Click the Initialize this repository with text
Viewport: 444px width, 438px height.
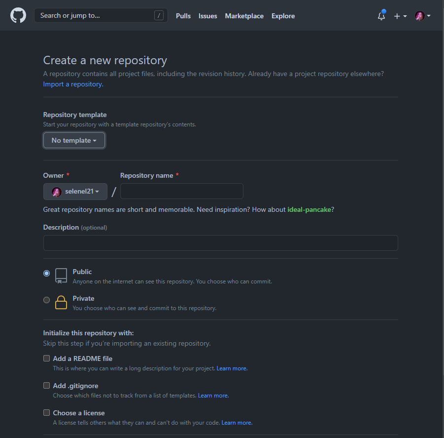tap(88, 333)
